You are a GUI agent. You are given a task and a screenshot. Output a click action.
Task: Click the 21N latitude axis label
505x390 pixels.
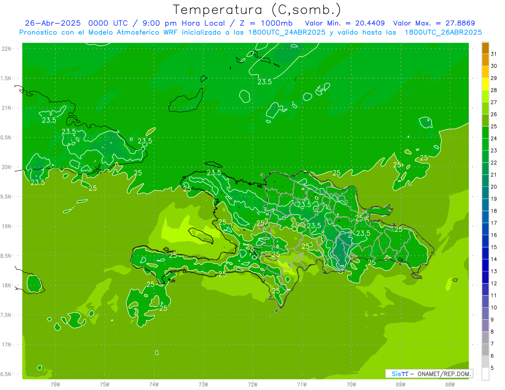(x=7, y=108)
